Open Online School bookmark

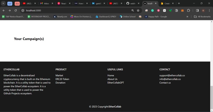[127, 17]
